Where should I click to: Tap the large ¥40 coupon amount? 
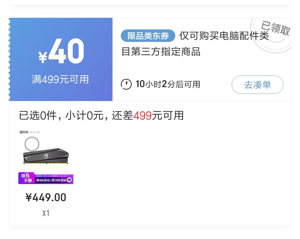click(x=61, y=51)
